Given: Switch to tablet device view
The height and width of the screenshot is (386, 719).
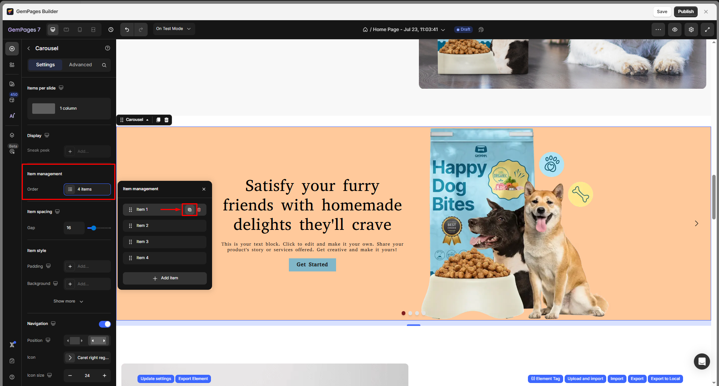Looking at the screenshot, I should coord(66,30).
